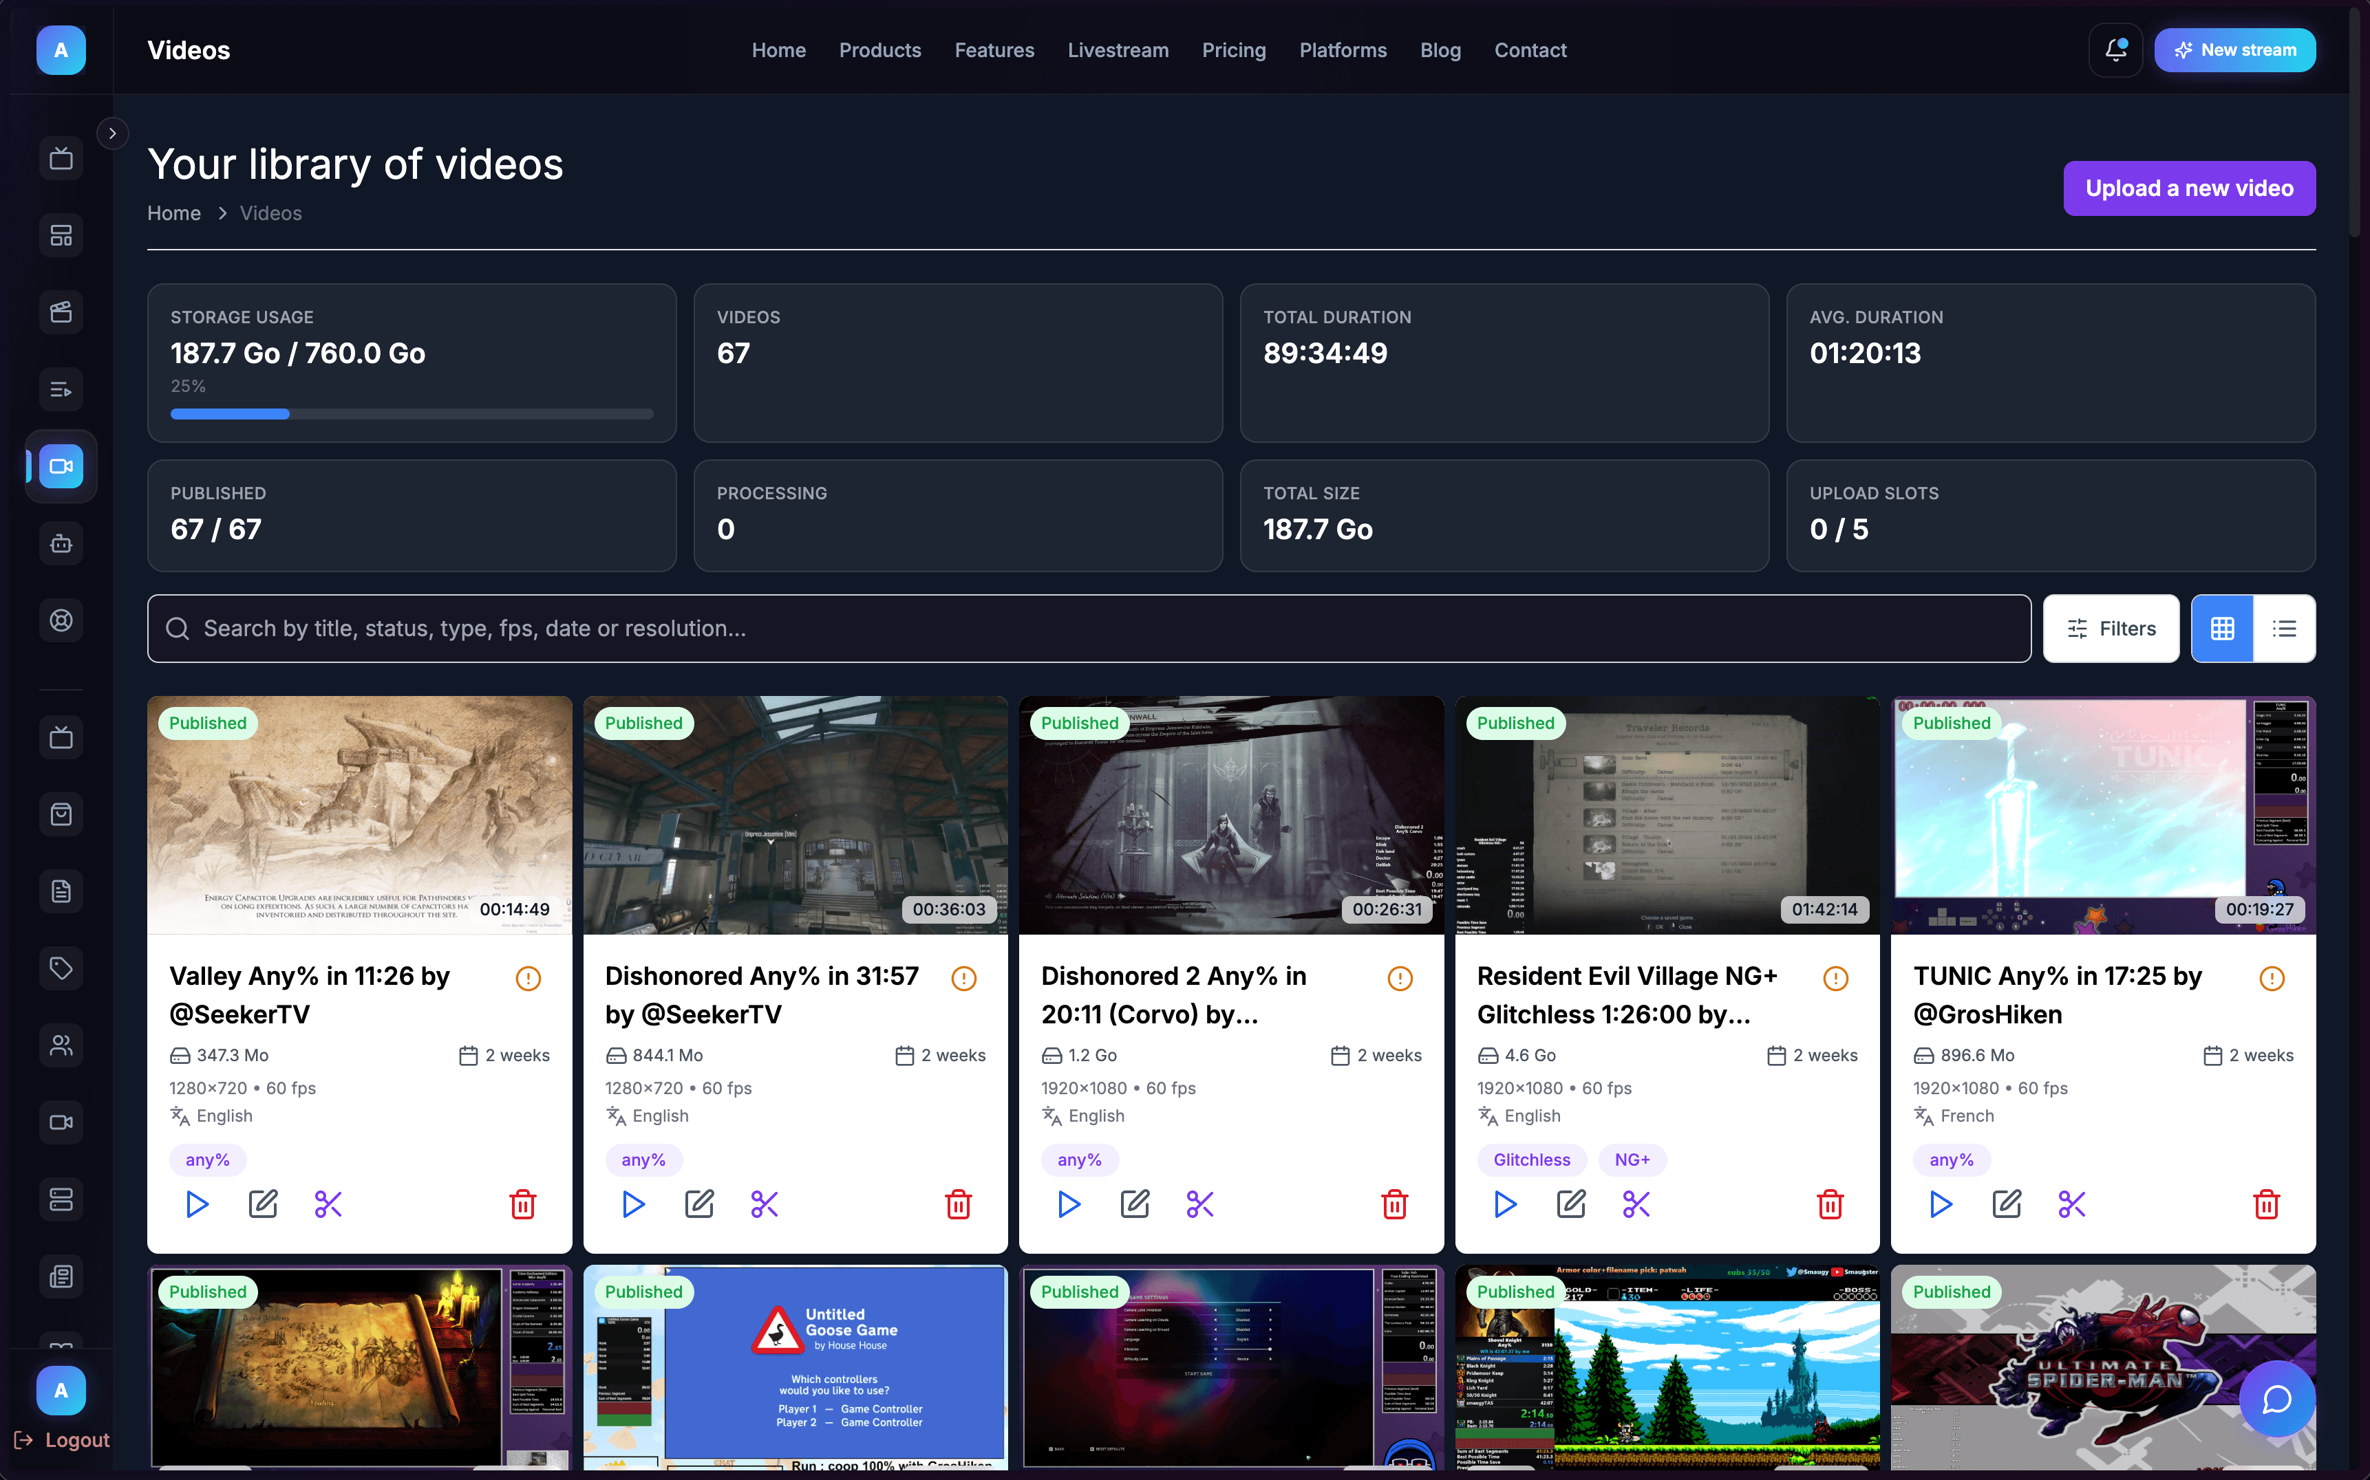
Task: Play the TUNIC Any% video
Action: click(x=1940, y=1204)
